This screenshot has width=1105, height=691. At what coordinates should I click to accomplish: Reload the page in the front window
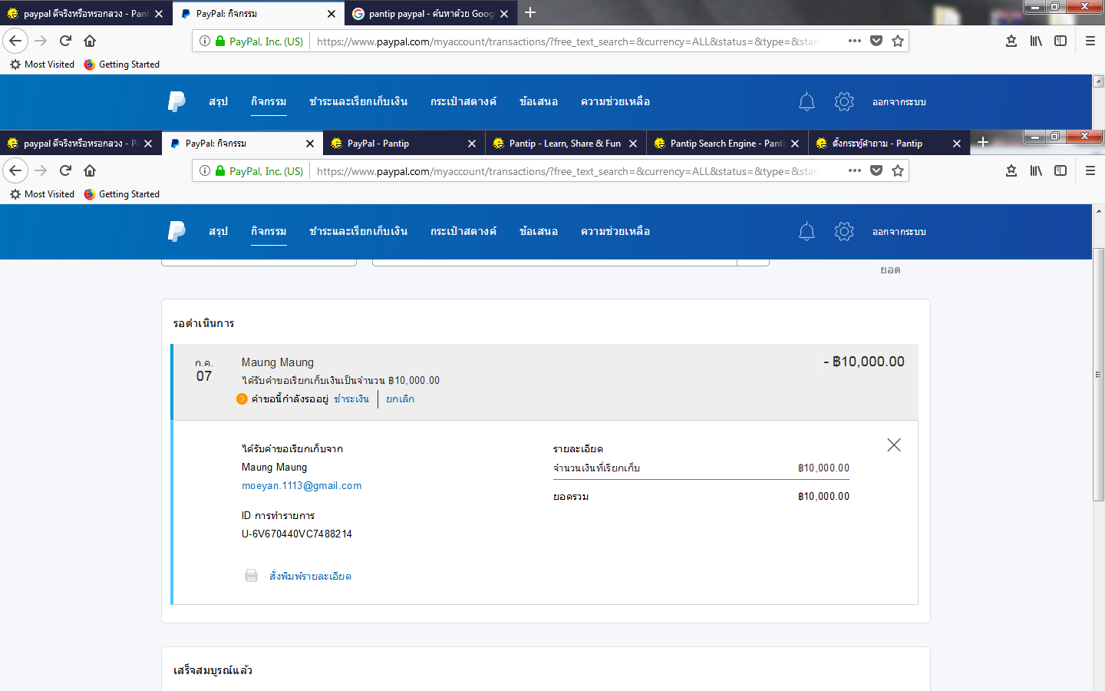[x=65, y=170]
